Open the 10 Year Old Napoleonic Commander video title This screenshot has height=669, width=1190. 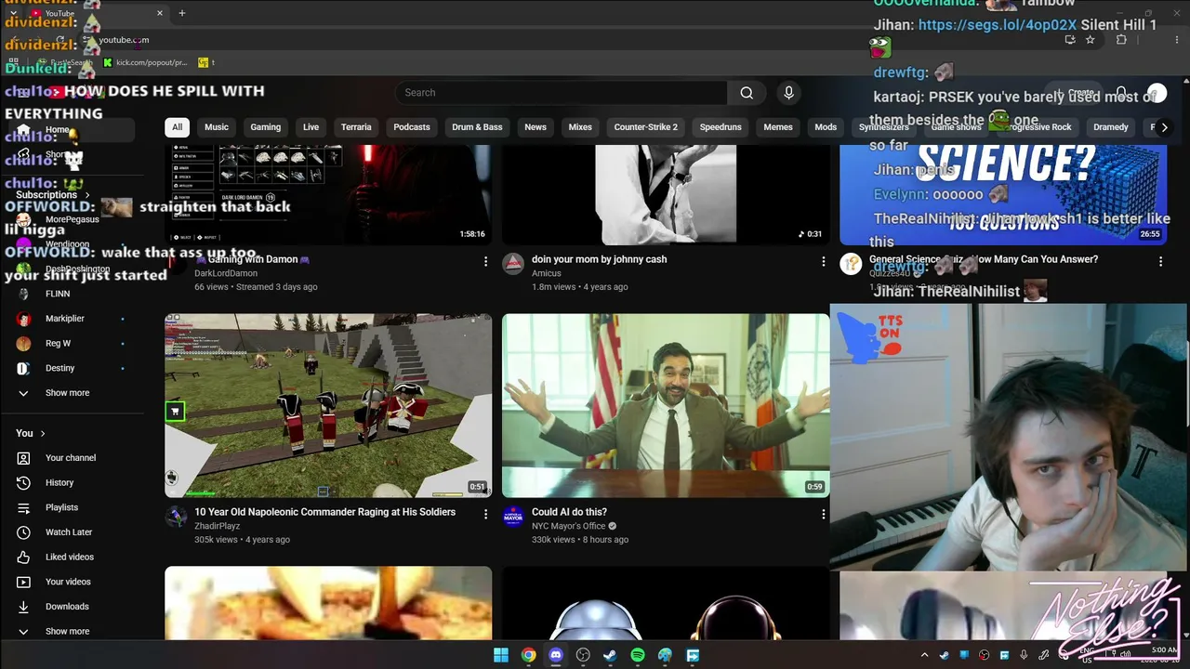coord(324,512)
